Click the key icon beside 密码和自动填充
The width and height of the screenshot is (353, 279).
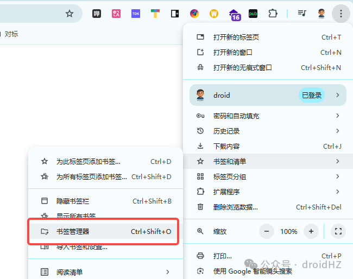coord(200,116)
